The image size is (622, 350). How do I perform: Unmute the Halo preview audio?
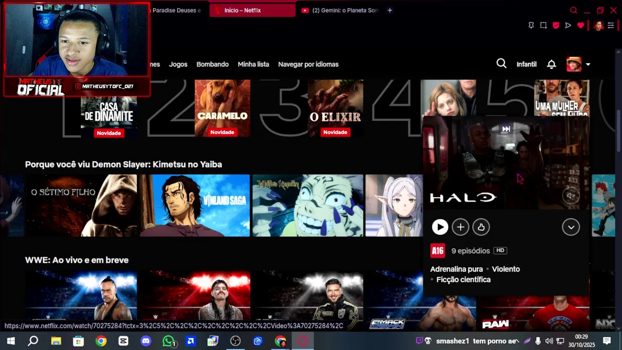pos(571,196)
